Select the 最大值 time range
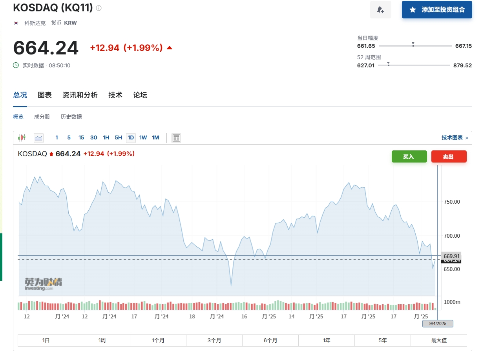This screenshot has width=482, height=356. [438, 340]
